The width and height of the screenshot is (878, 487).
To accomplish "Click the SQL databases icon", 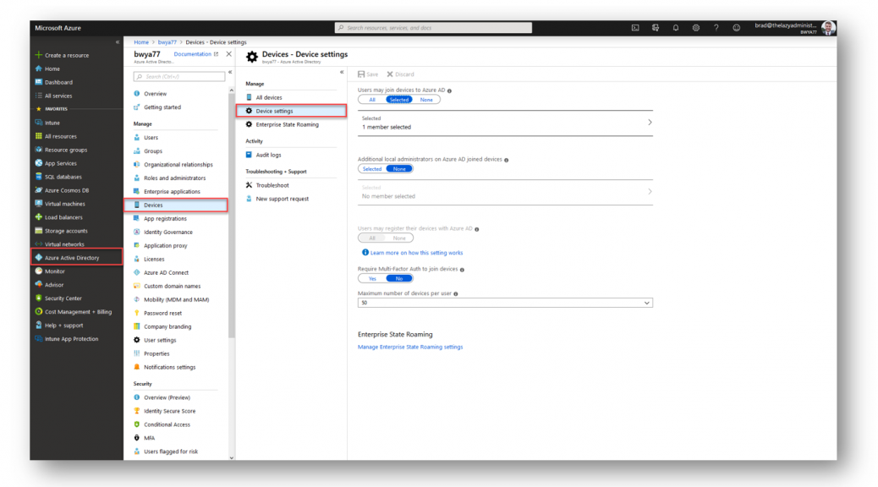I will click(x=39, y=177).
